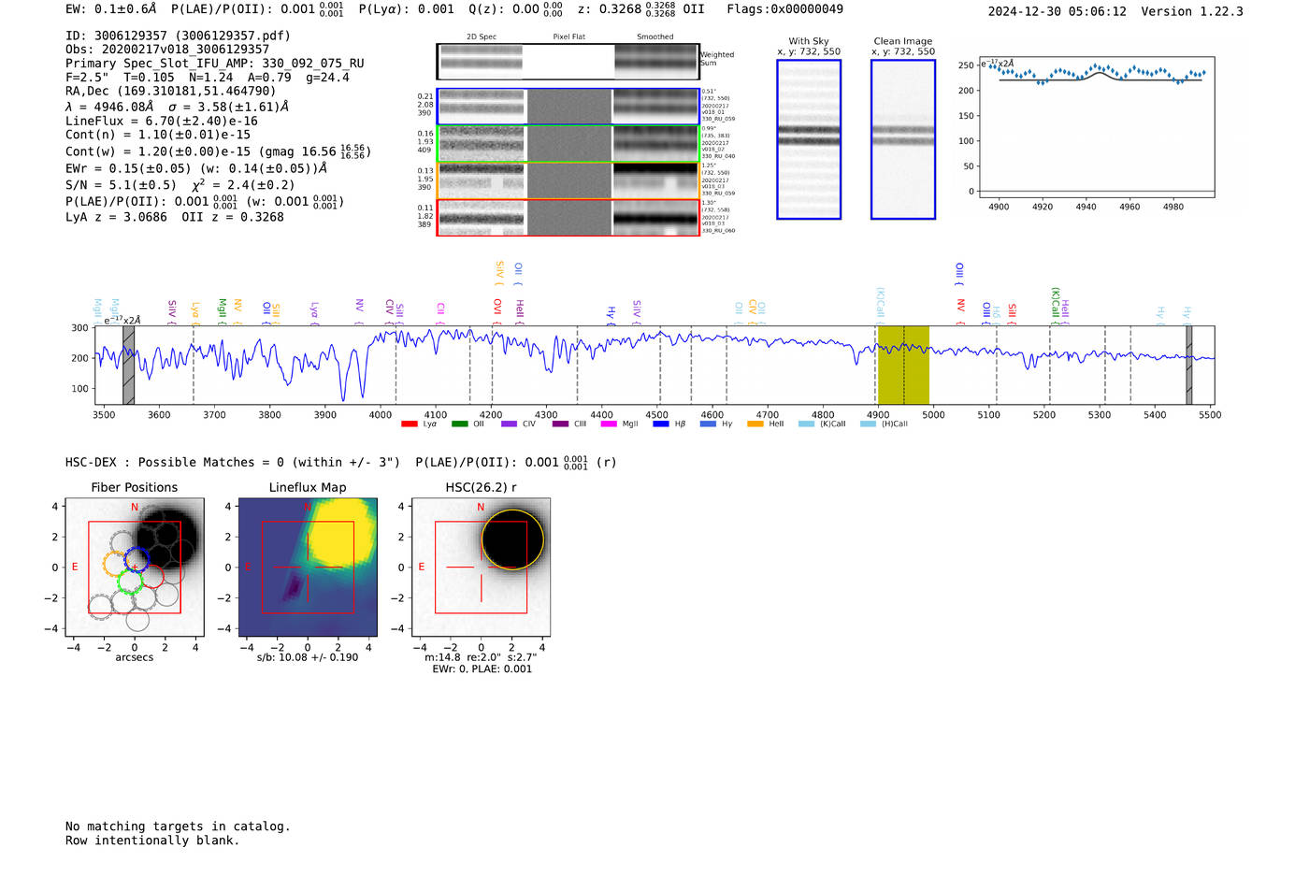Open the Lineflux Map panel

308,567
